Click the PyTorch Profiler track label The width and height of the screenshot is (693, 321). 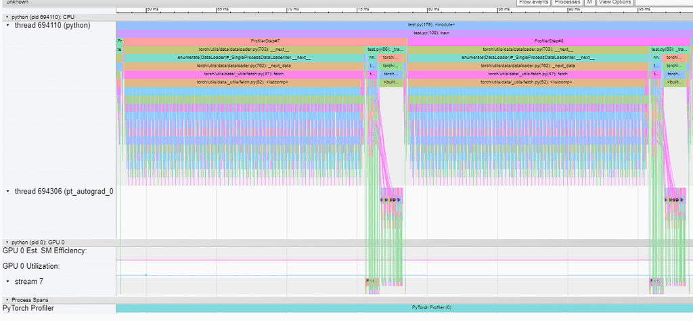[x=28, y=308]
